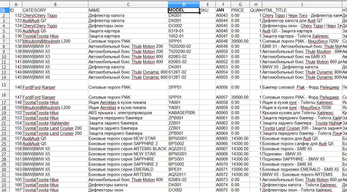Select model cell 1052-01

(184, 36)
